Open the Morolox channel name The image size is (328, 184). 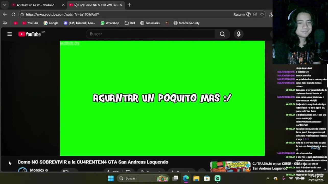point(37,170)
